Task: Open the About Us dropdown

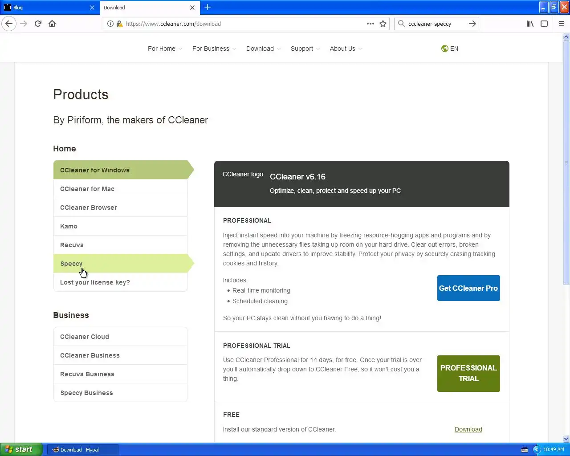Action: click(x=346, y=49)
